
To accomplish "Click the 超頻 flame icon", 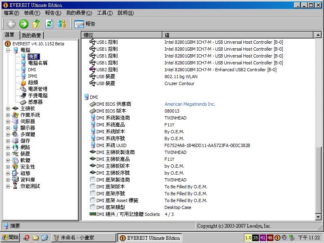I will pyautogui.click(x=23, y=83).
